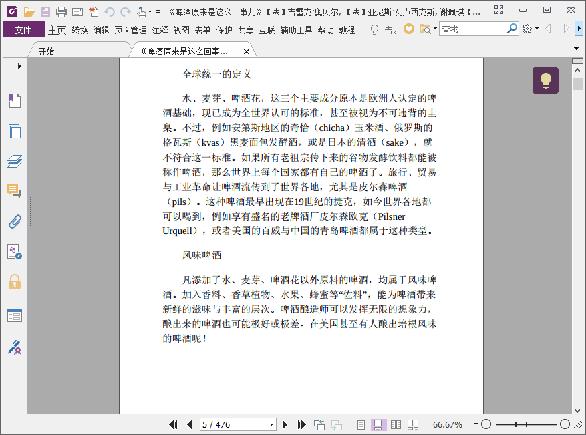The height and width of the screenshot is (435, 586).
Task: Switch to the 开始 document tab
Action: tap(47, 51)
